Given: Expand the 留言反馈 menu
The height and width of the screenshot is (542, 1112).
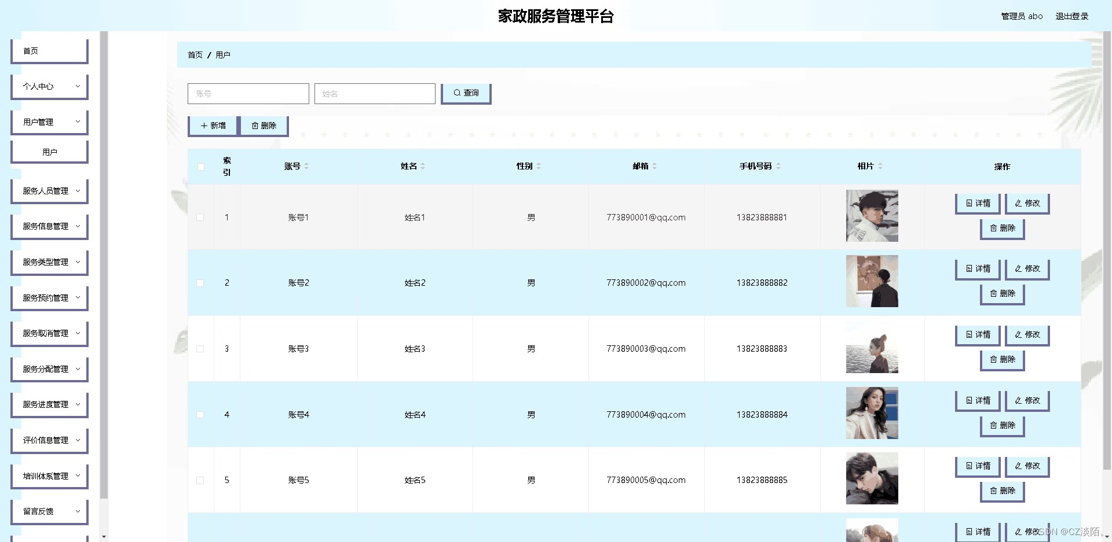Looking at the screenshot, I should point(49,512).
